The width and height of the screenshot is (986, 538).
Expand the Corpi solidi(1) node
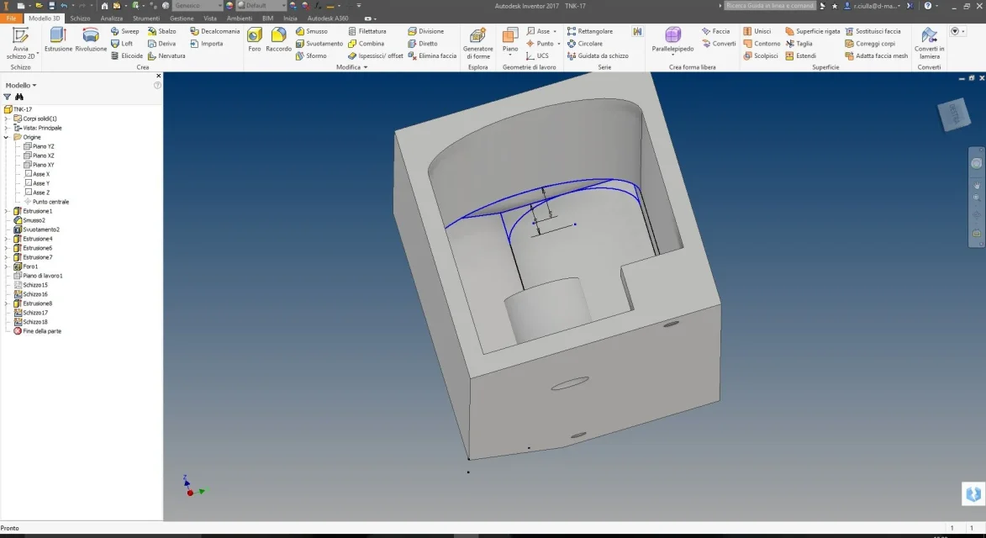coord(6,119)
